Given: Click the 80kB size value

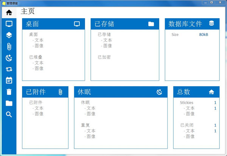Looking at the screenshot, I should [x=204, y=34].
